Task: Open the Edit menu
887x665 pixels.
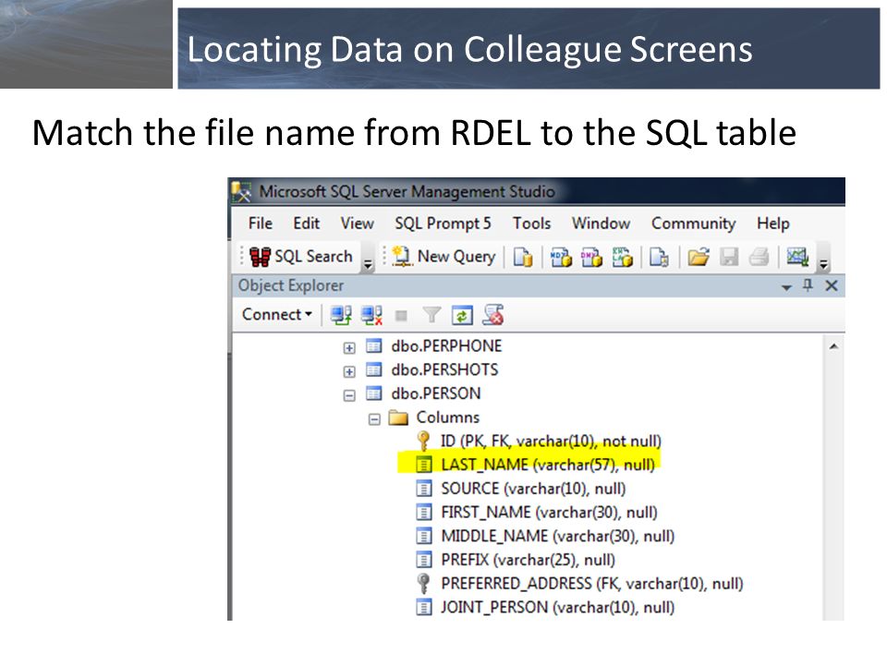Action: (306, 224)
